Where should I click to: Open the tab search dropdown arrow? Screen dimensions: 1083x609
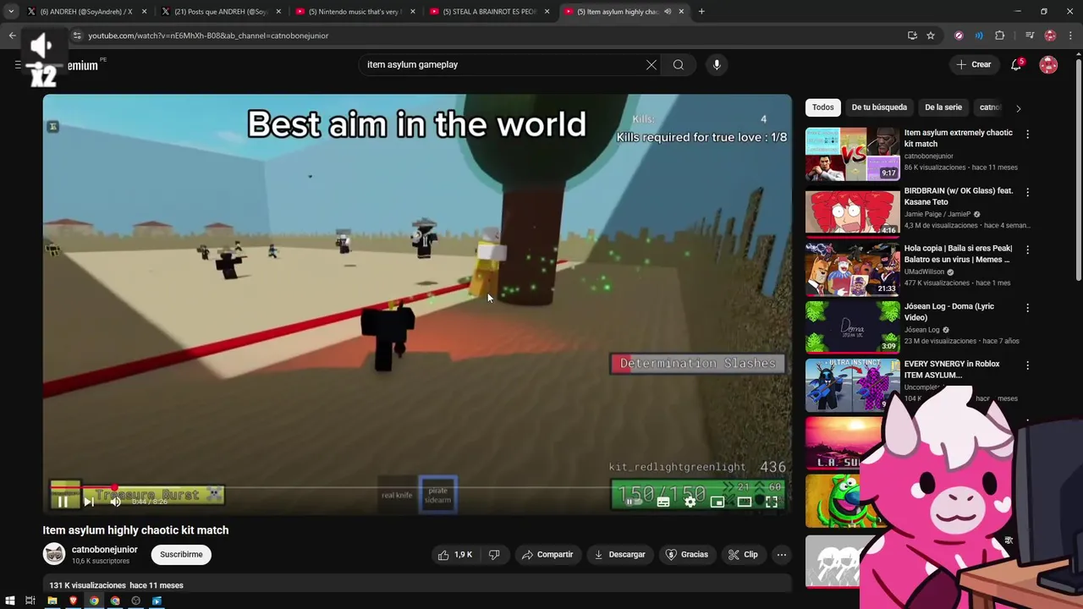10,12
